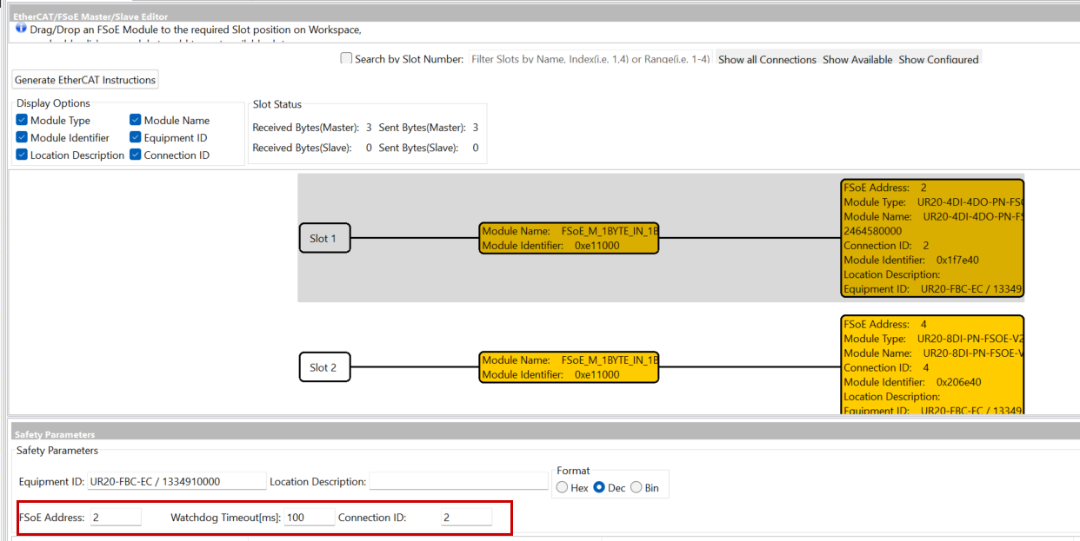Select slave module with FSoE Address 2
This screenshot has height=541, width=1080.
pos(931,238)
